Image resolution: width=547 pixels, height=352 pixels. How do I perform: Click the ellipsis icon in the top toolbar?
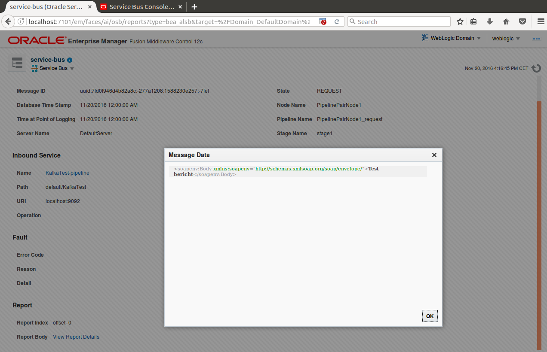click(x=536, y=38)
